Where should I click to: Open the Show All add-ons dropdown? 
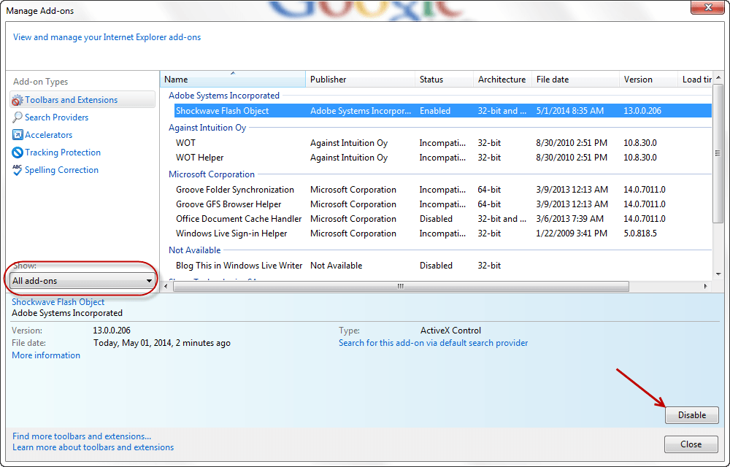coord(82,280)
